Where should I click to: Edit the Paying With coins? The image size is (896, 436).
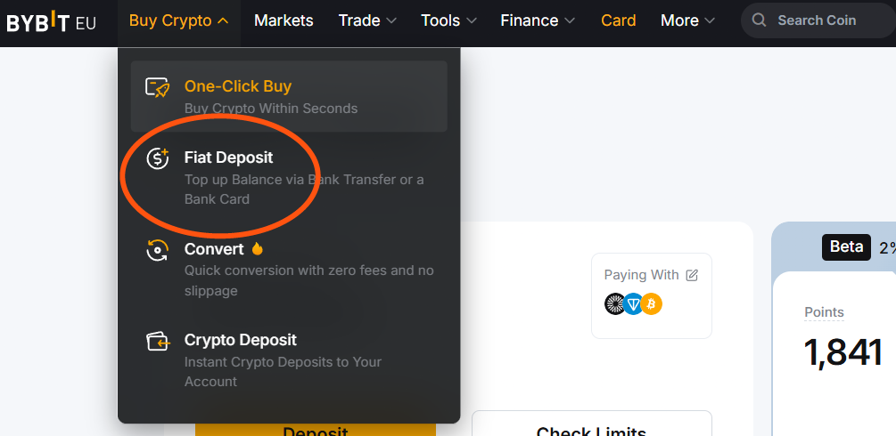pyautogui.click(x=692, y=276)
